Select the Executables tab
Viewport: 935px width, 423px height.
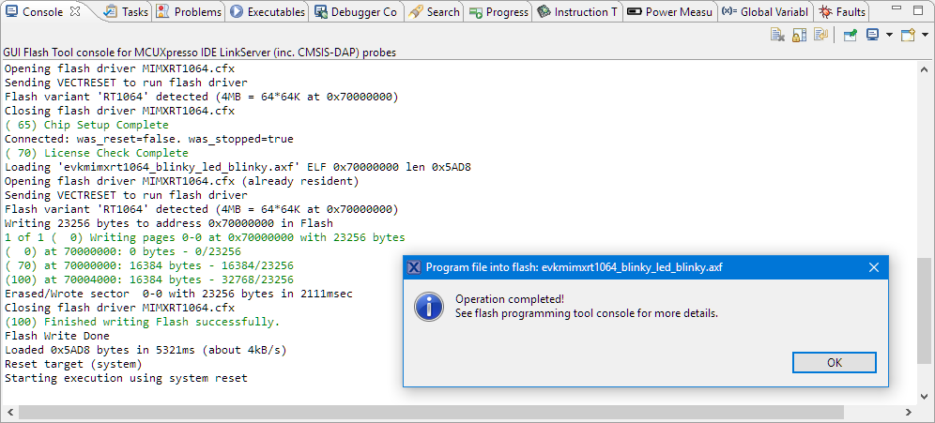tap(268, 12)
